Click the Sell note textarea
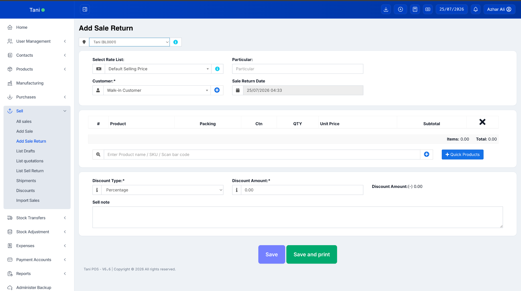521x291 pixels. click(x=297, y=217)
